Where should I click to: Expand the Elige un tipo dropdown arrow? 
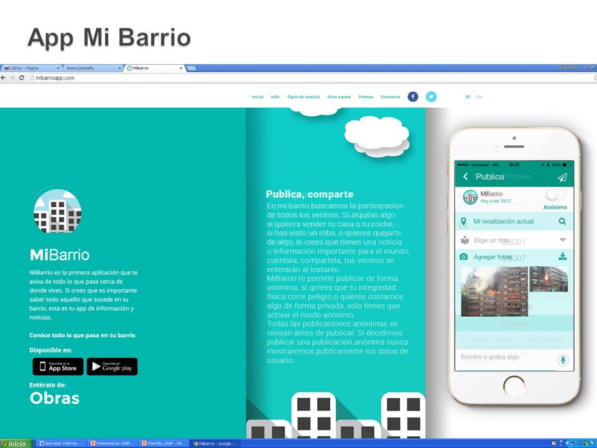pyautogui.click(x=563, y=240)
